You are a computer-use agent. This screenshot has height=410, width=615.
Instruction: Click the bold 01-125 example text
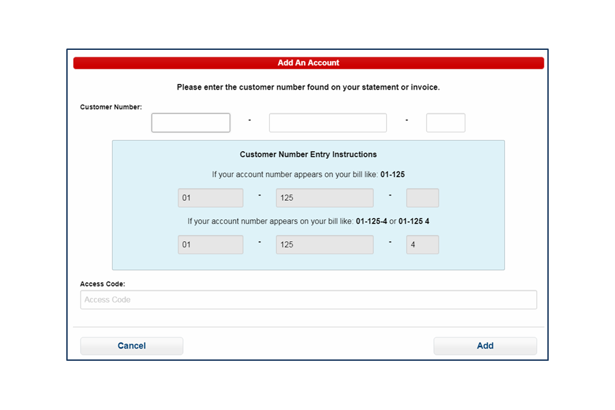tap(393, 174)
